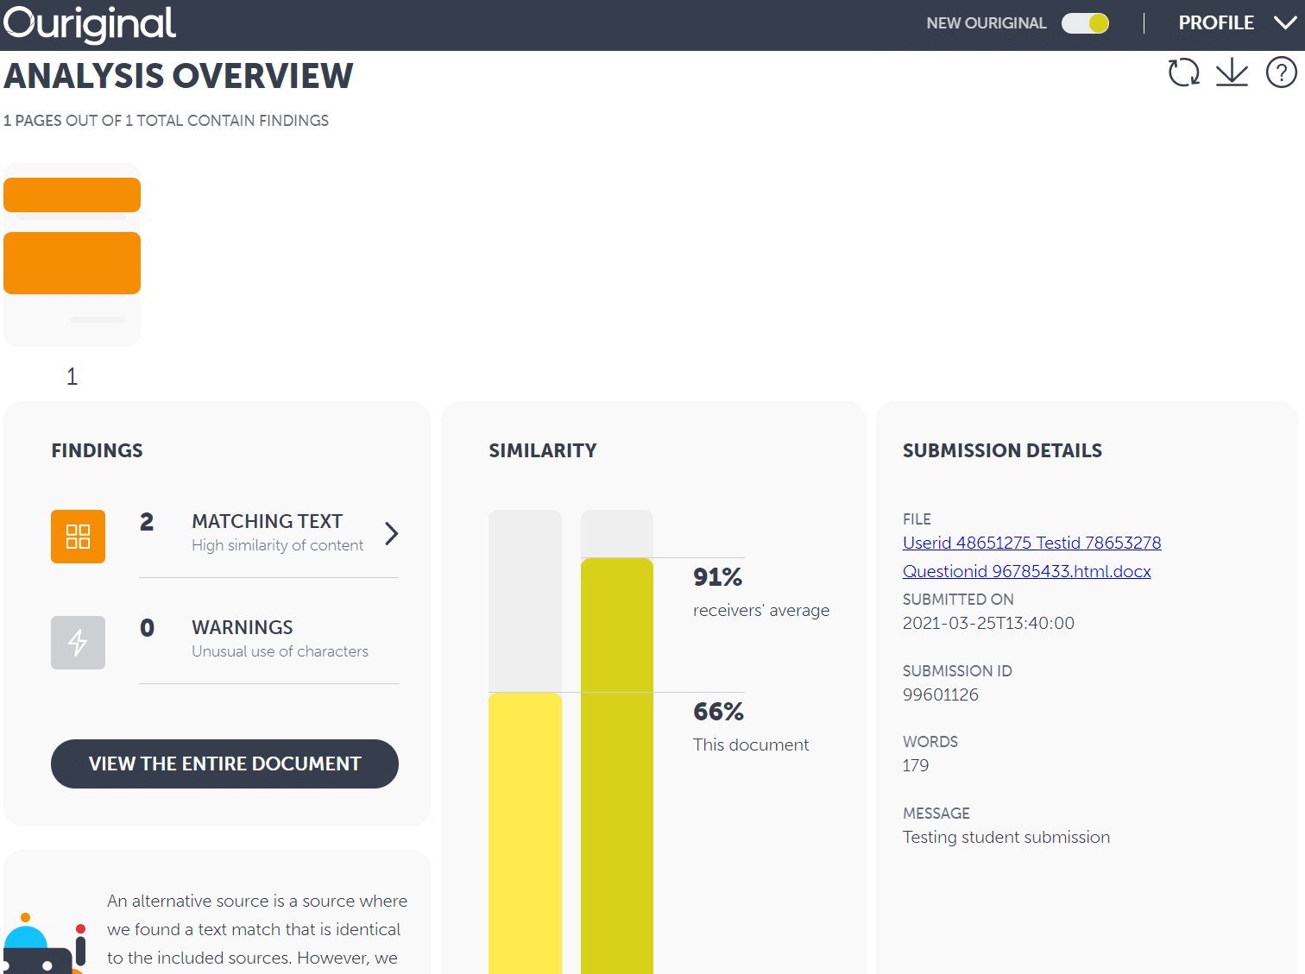The image size is (1305, 974).
Task: Click View the Entire Document button
Action: click(224, 763)
